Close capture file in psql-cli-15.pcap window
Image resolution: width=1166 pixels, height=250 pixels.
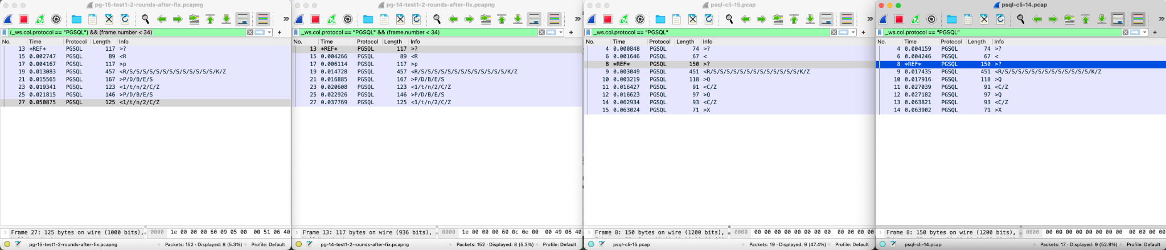tap(692, 19)
